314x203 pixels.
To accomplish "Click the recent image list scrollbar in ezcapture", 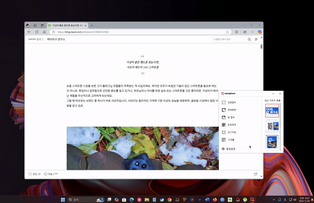I will click(280, 127).
